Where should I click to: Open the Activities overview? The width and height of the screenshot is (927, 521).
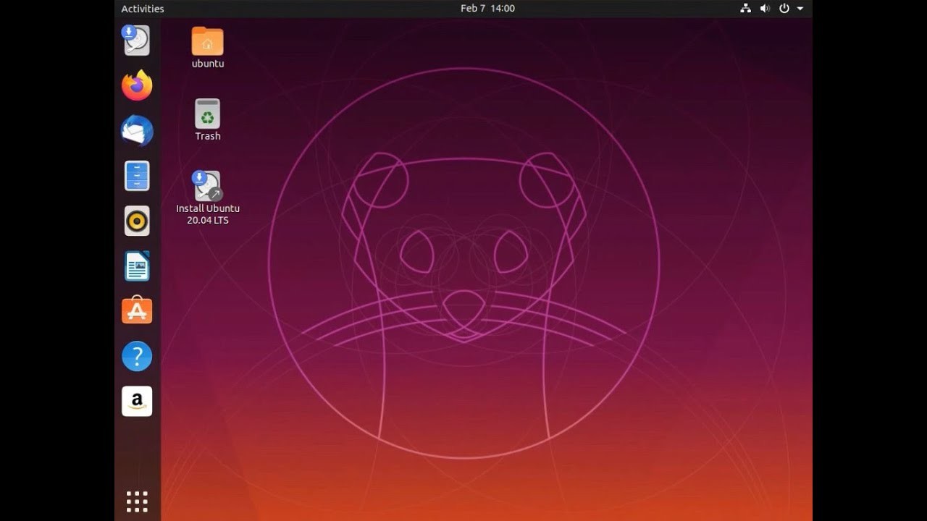pos(143,9)
